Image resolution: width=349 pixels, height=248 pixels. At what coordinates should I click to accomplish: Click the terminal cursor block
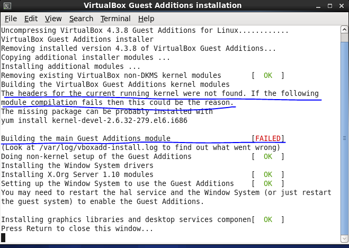click(x=3, y=237)
